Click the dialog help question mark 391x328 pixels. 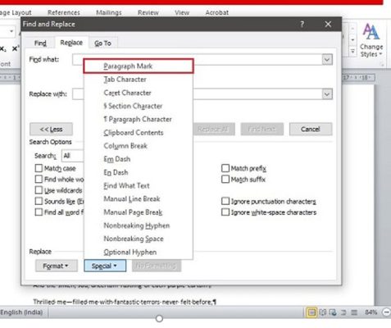[x=302, y=25]
